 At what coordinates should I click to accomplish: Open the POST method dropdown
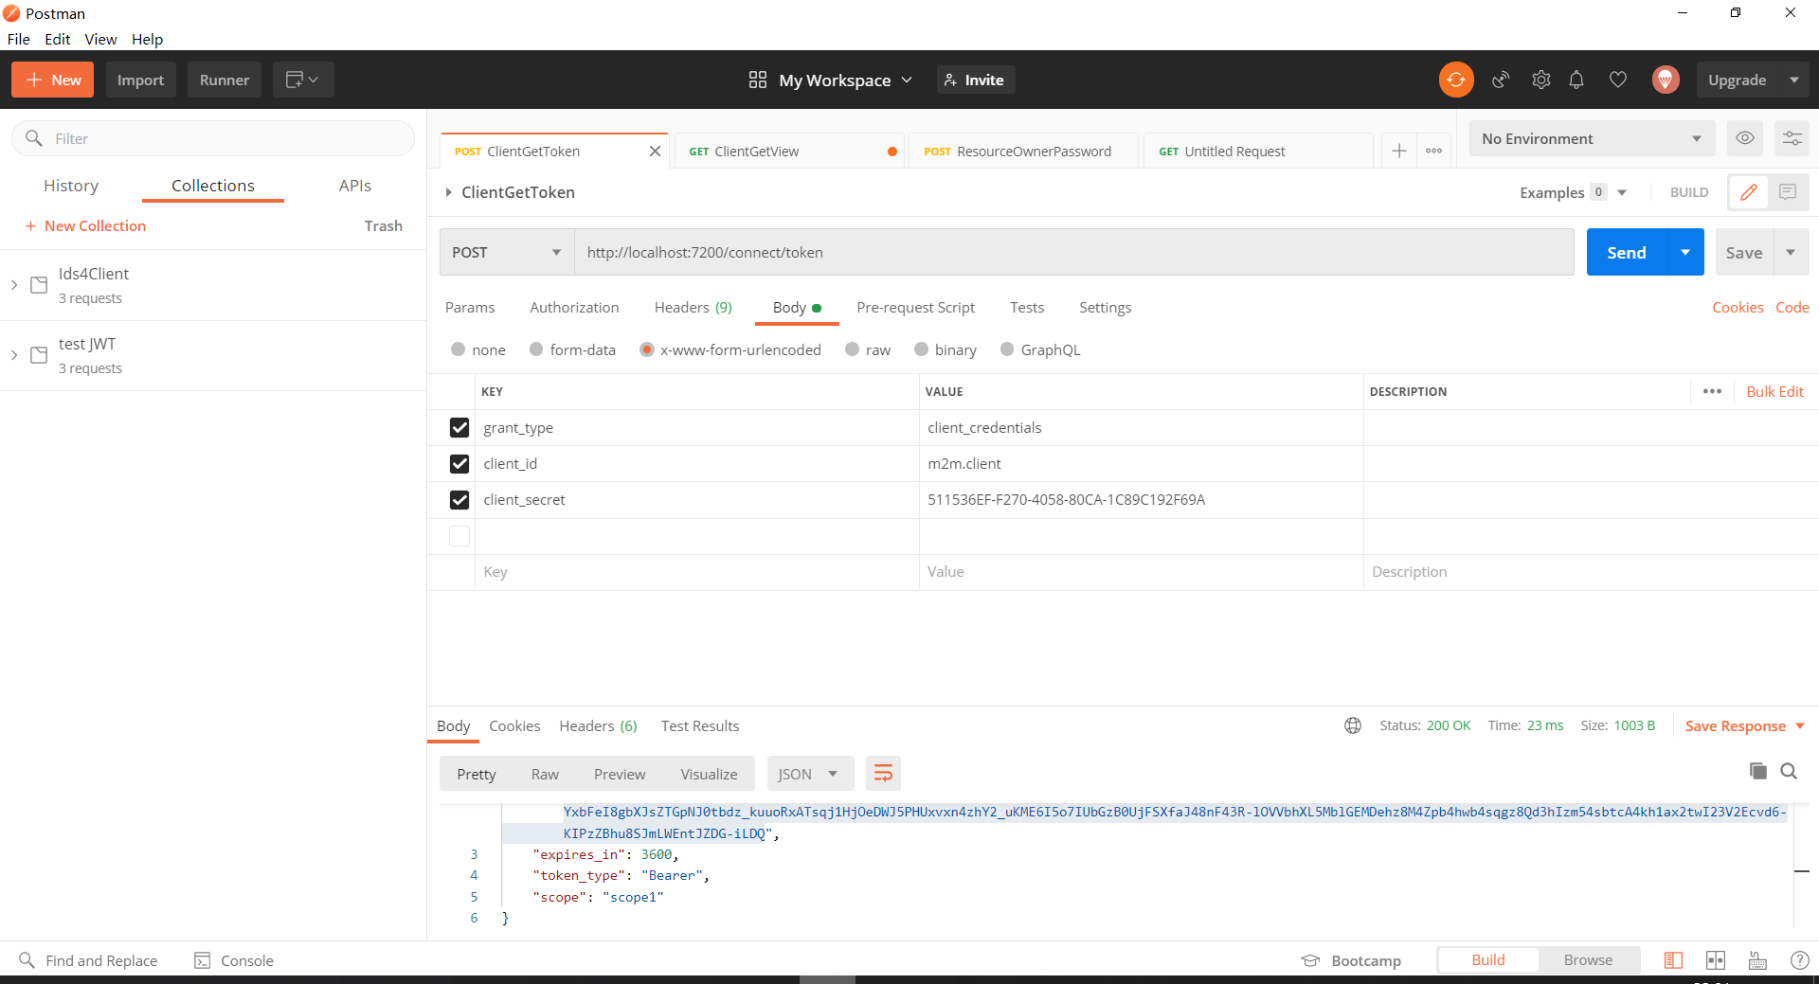tap(507, 252)
